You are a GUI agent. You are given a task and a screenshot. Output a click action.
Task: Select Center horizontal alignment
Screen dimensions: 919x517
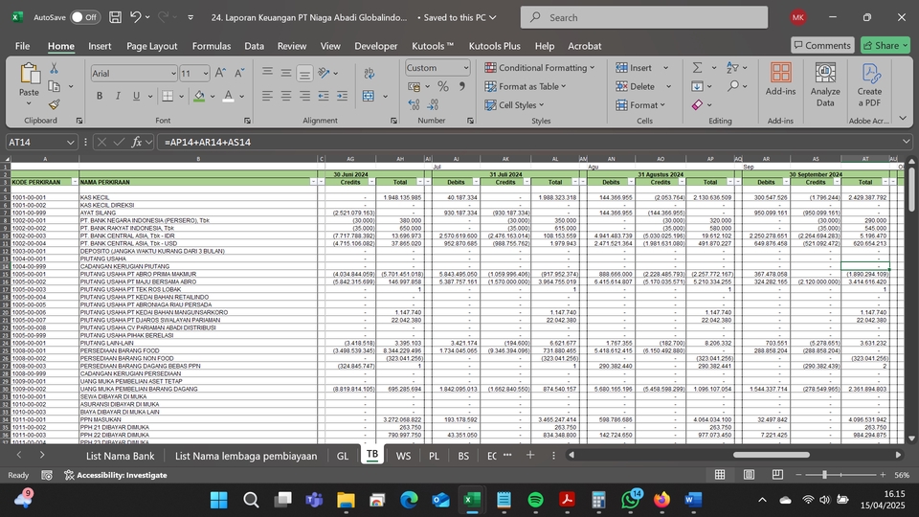286,96
